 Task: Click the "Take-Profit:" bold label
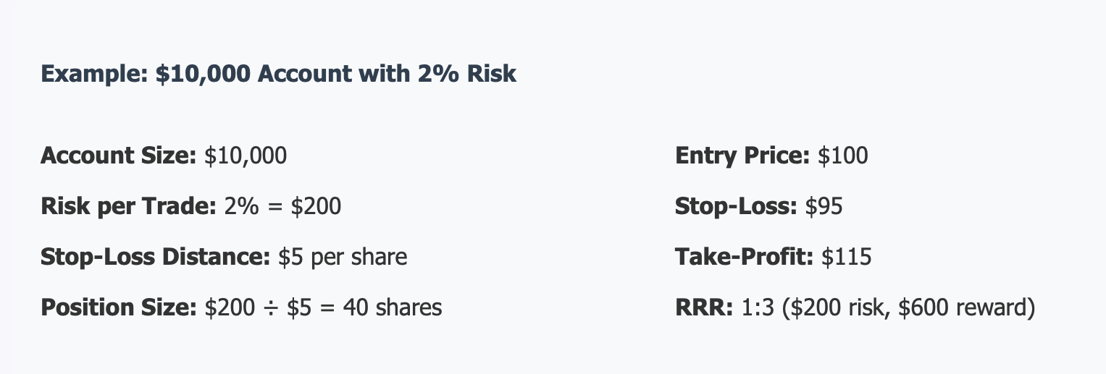pos(745,257)
